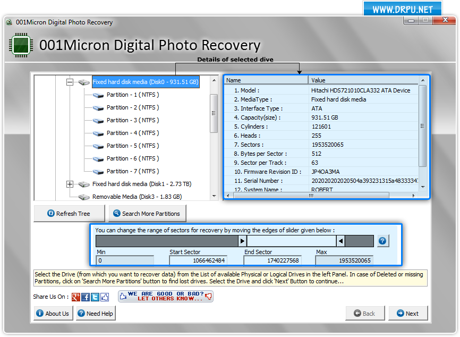Click the details table scroll right arrow
The height and width of the screenshot is (337, 460).
414,196
